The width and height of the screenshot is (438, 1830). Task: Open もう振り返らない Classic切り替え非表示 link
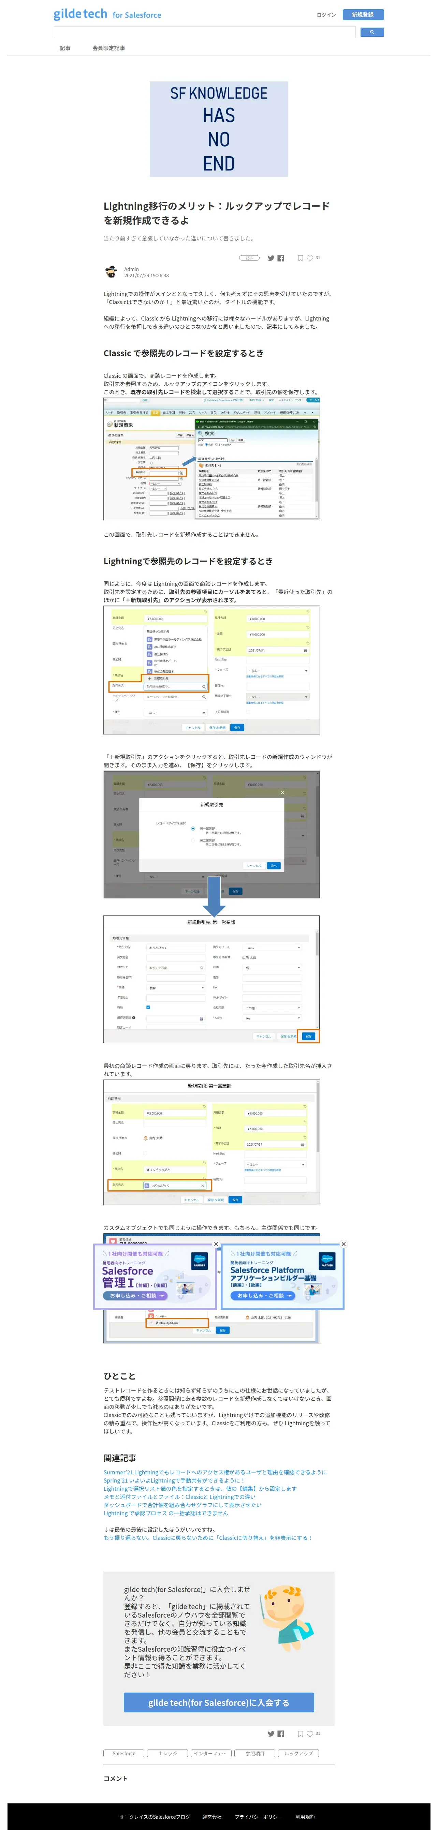208,1538
